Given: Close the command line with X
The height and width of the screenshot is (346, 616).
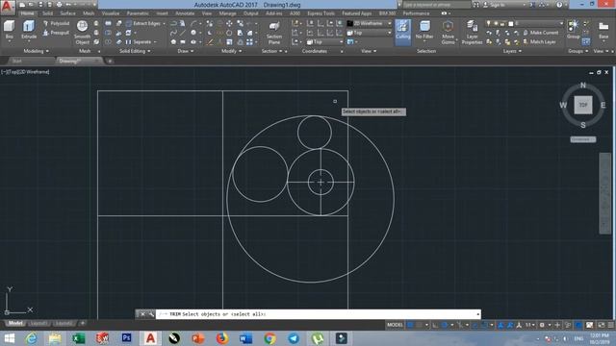Looking at the screenshot, I should pos(142,314).
